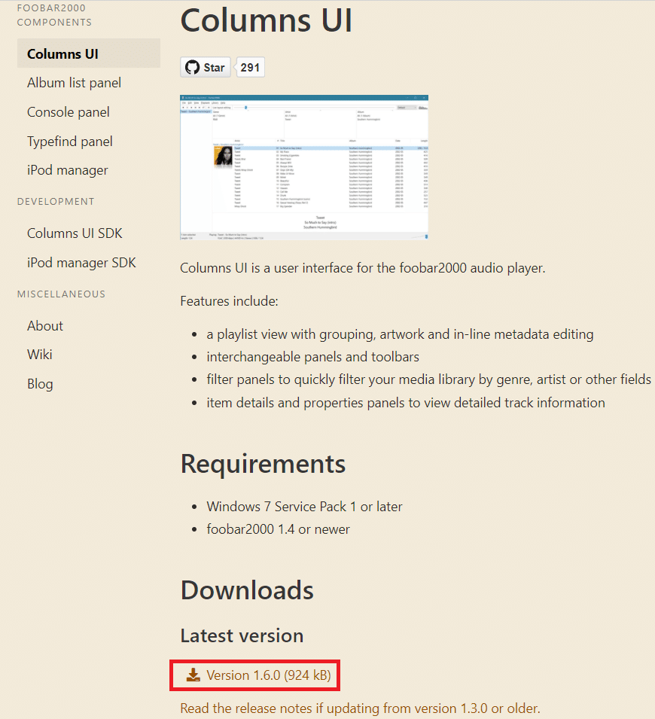This screenshot has height=719, width=655.
Task: Navigate to iPod manager
Action: click(x=68, y=170)
